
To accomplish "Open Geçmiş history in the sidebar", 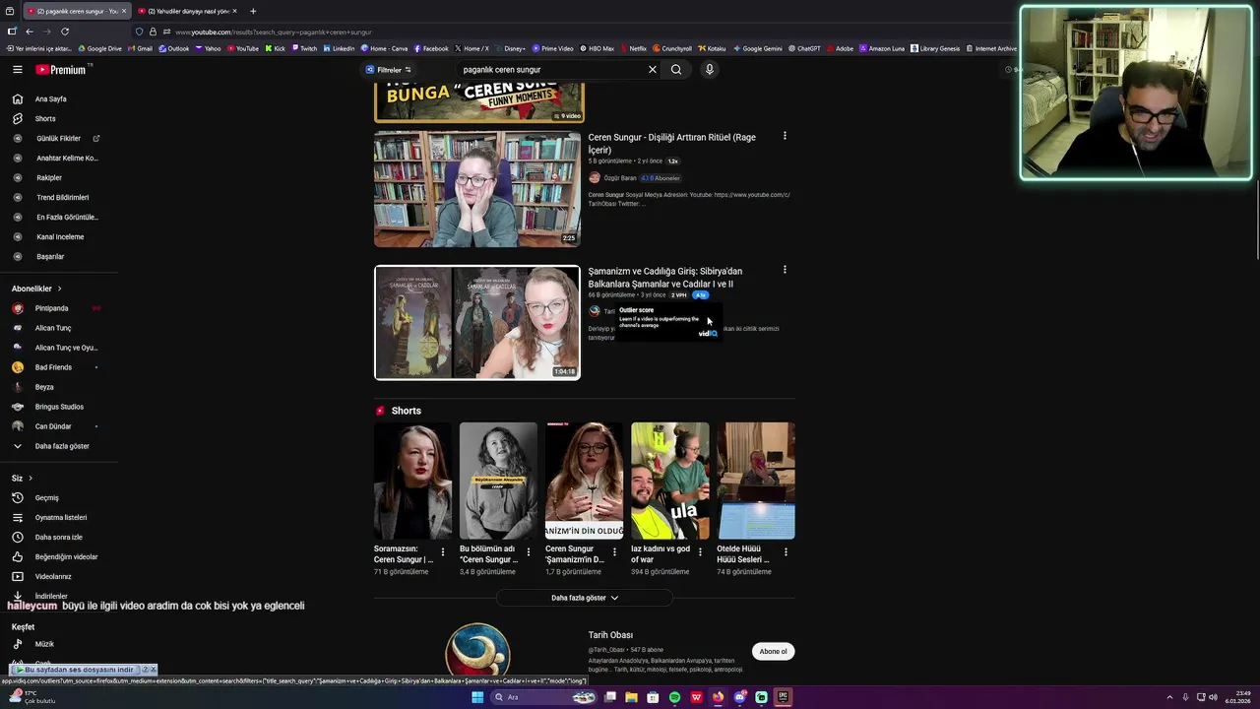I will tap(46, 497).
